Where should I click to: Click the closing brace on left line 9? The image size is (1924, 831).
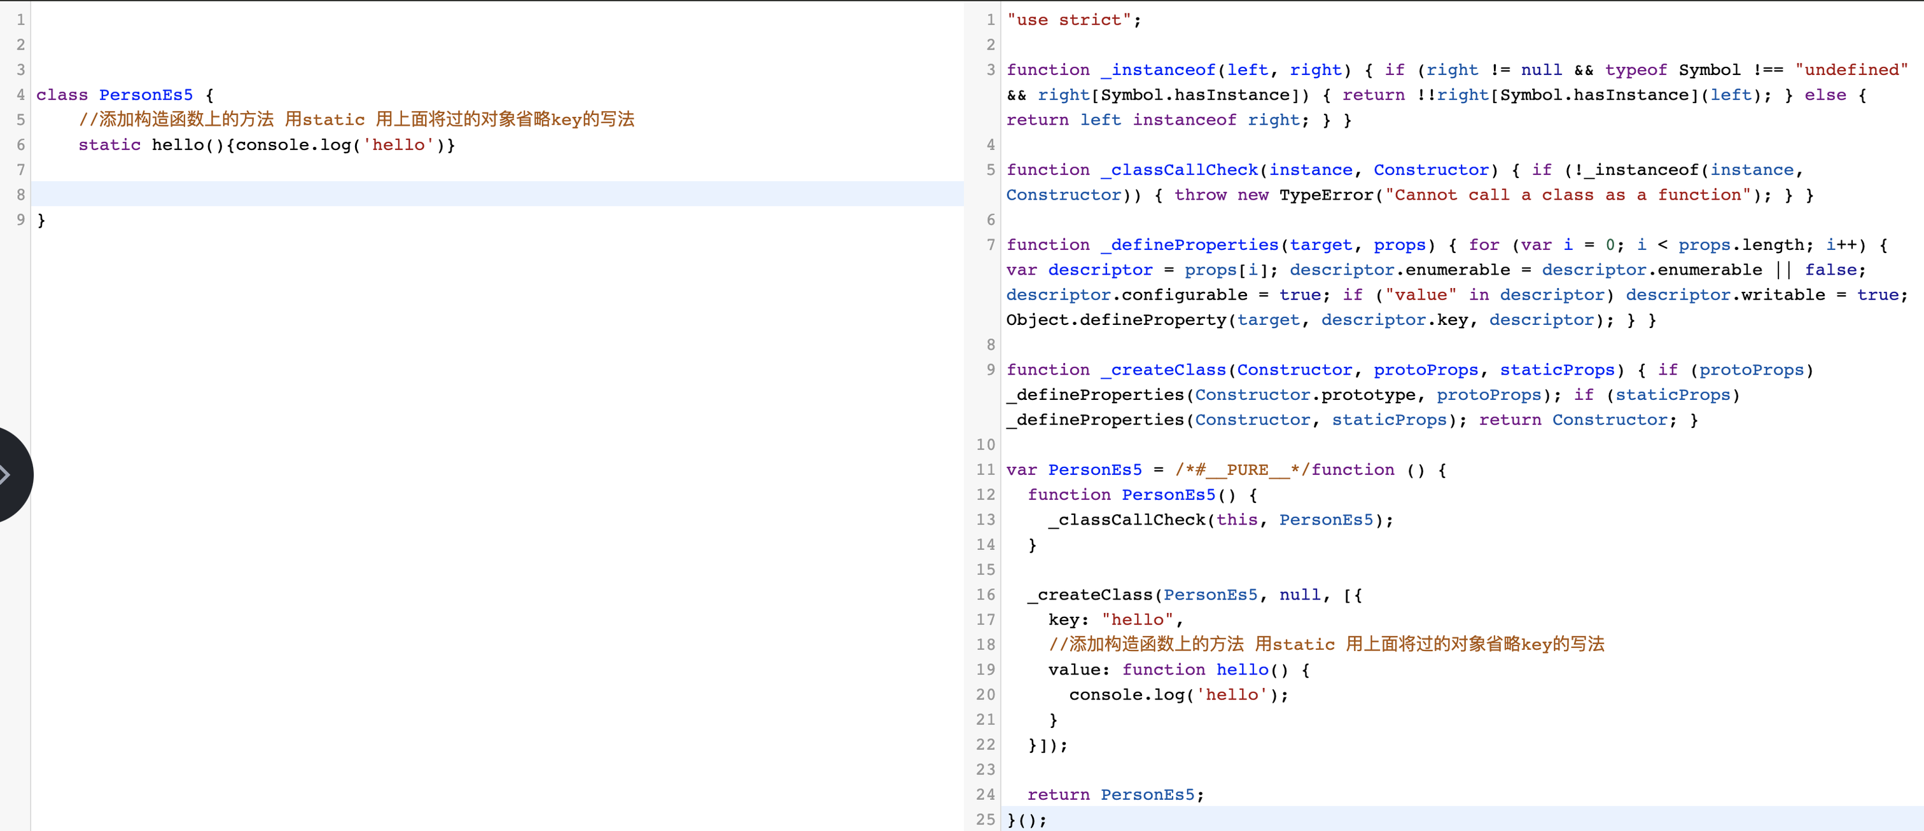[41, 220]
